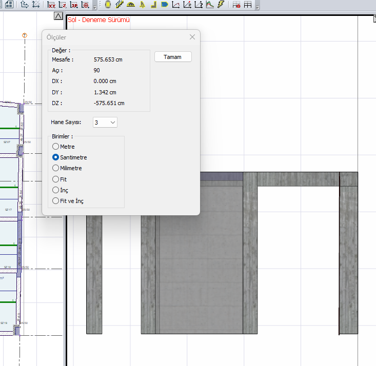Screen dimensions: 376x366
Task: Expand the rightmost toolbar overflow arrow
Action: point(257,7)
